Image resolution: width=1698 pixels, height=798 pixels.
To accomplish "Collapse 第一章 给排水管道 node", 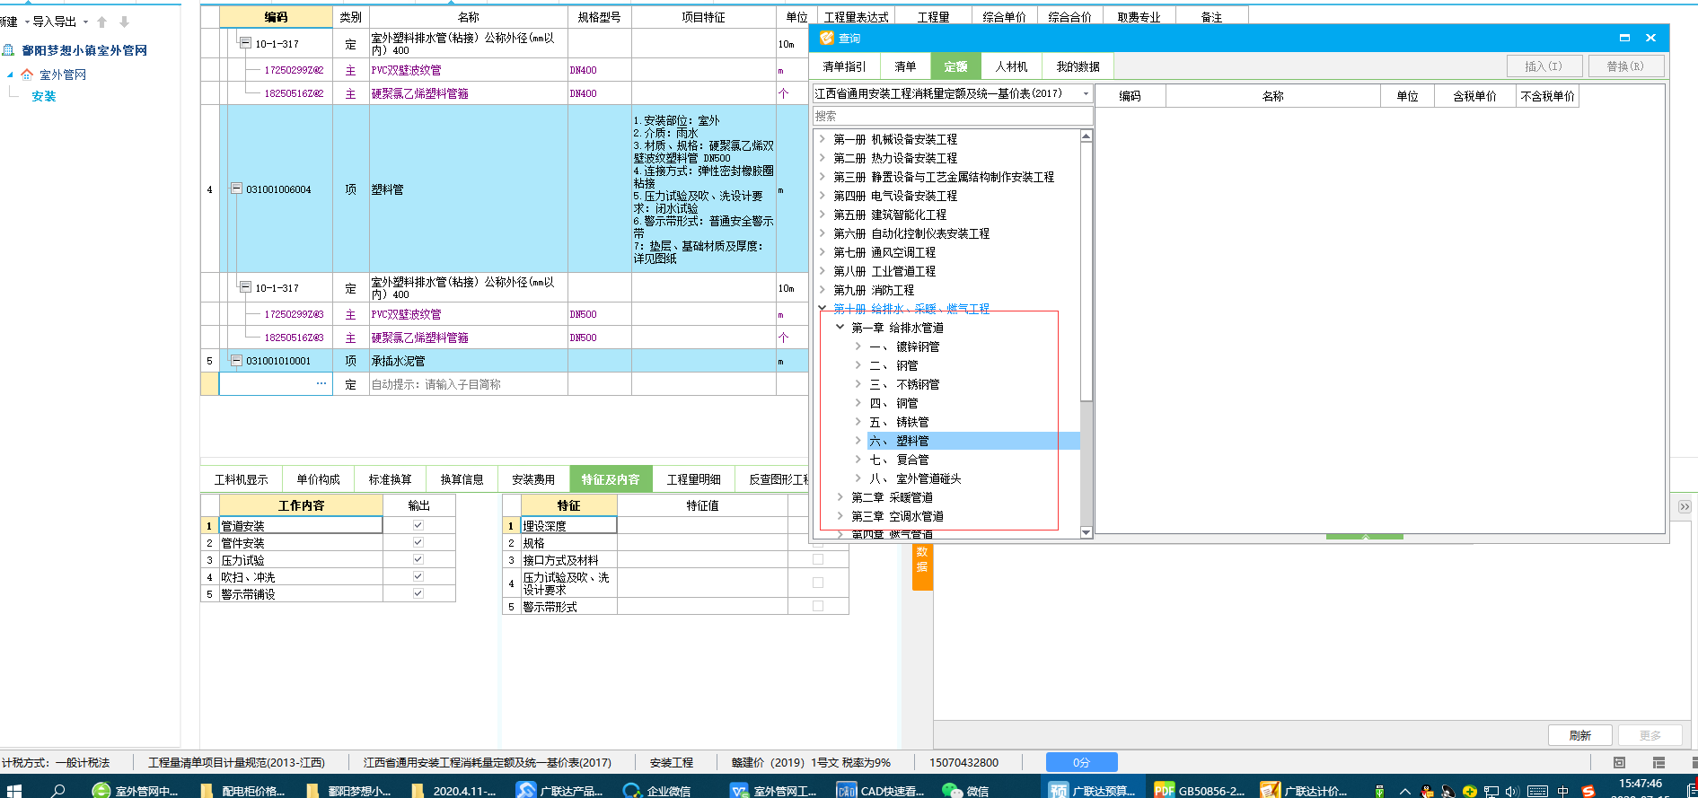I will 840,328.
